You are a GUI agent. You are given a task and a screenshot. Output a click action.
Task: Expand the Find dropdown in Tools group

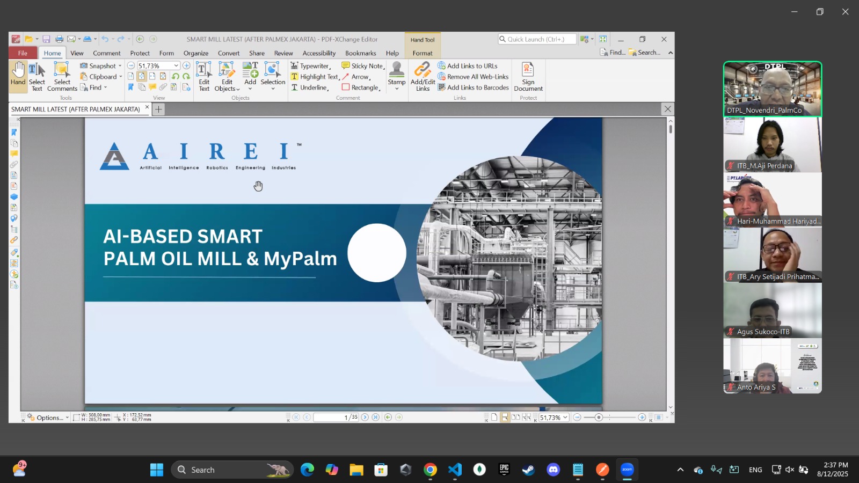[x=105, y=87]
